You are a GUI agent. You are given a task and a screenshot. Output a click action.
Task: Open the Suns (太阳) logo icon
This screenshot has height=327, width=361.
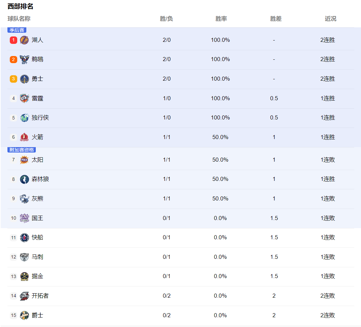(x=24, y=160)
